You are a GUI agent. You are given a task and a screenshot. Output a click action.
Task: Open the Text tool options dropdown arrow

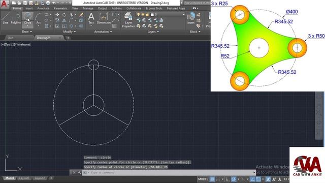pyautogui.click(x=91, y=25)
